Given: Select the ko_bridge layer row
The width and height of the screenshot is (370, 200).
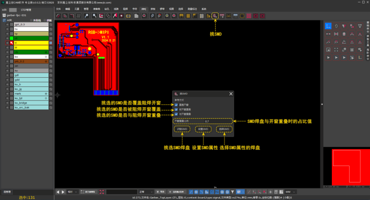Looking at the screenshot, I should (31, 103).
